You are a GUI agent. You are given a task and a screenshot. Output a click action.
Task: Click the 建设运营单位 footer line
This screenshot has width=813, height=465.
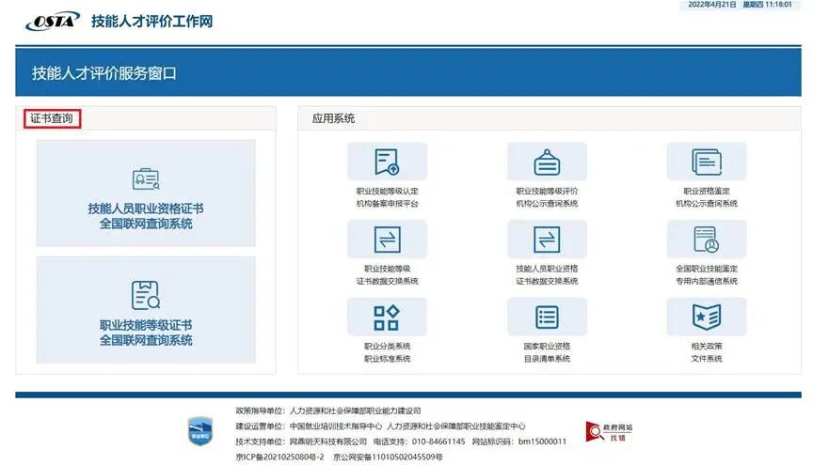pos(380,426)
